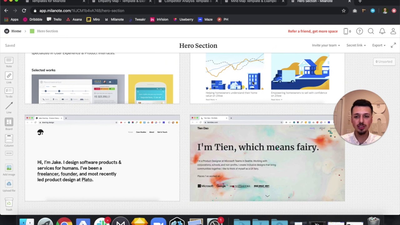The width and height of the screenshot is (400, 225).
Task: Open a new browser tab with plus
Action: click(360, 1)
